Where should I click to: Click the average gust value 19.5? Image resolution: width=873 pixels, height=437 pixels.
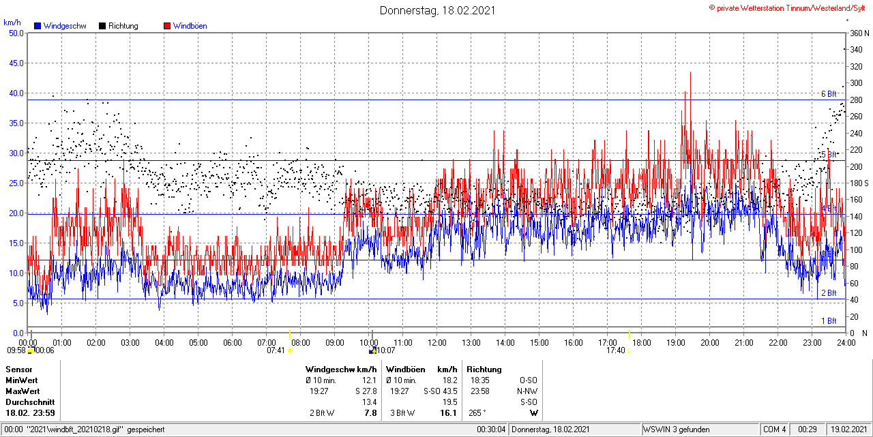pos(449,402)
